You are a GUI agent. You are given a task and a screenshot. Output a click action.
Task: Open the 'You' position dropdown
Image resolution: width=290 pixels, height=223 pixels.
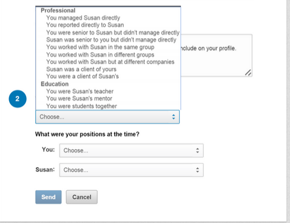coord(132,150)
